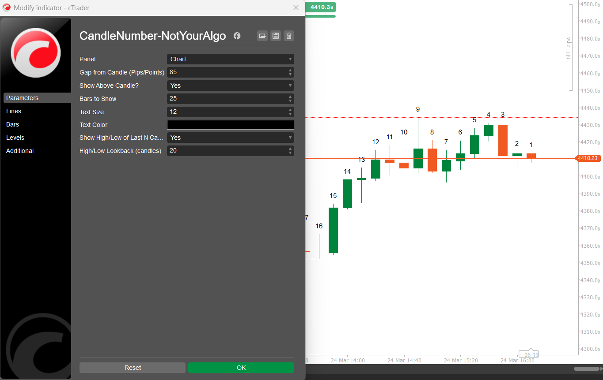
Task: Click the large cTrader logo in the sidebar
Action: pos(36,52)
